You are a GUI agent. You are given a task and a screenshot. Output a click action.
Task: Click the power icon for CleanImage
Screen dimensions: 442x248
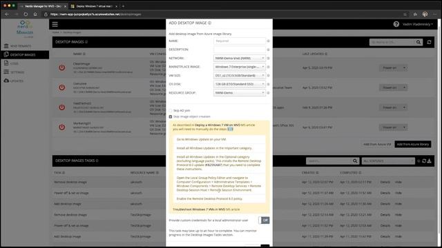point(62,68)
